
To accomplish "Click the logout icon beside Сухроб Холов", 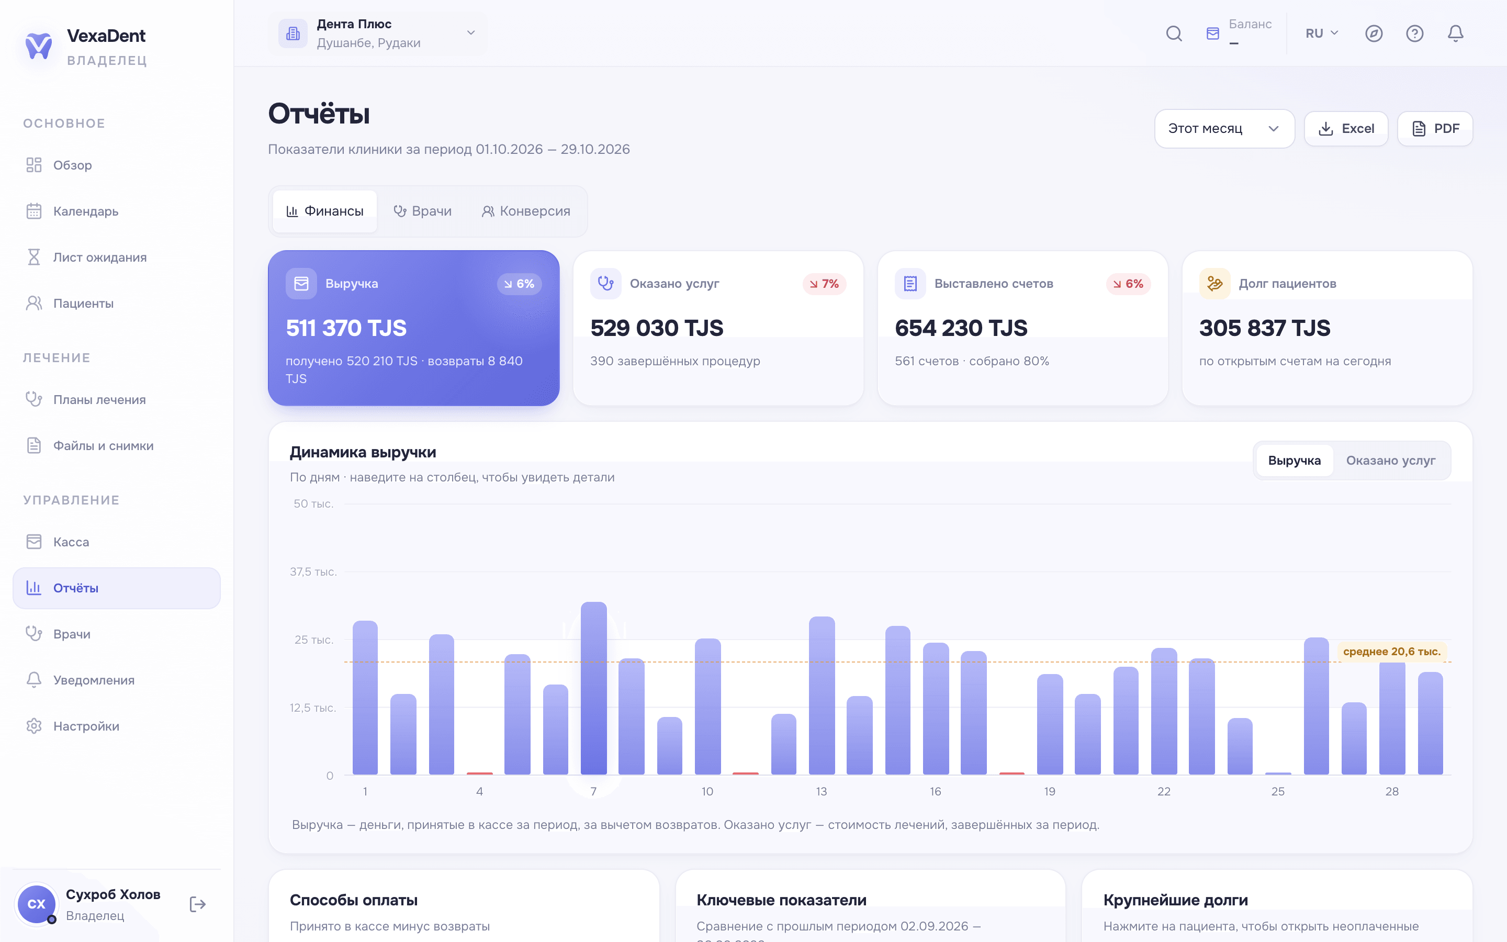I will click(197, 904).
